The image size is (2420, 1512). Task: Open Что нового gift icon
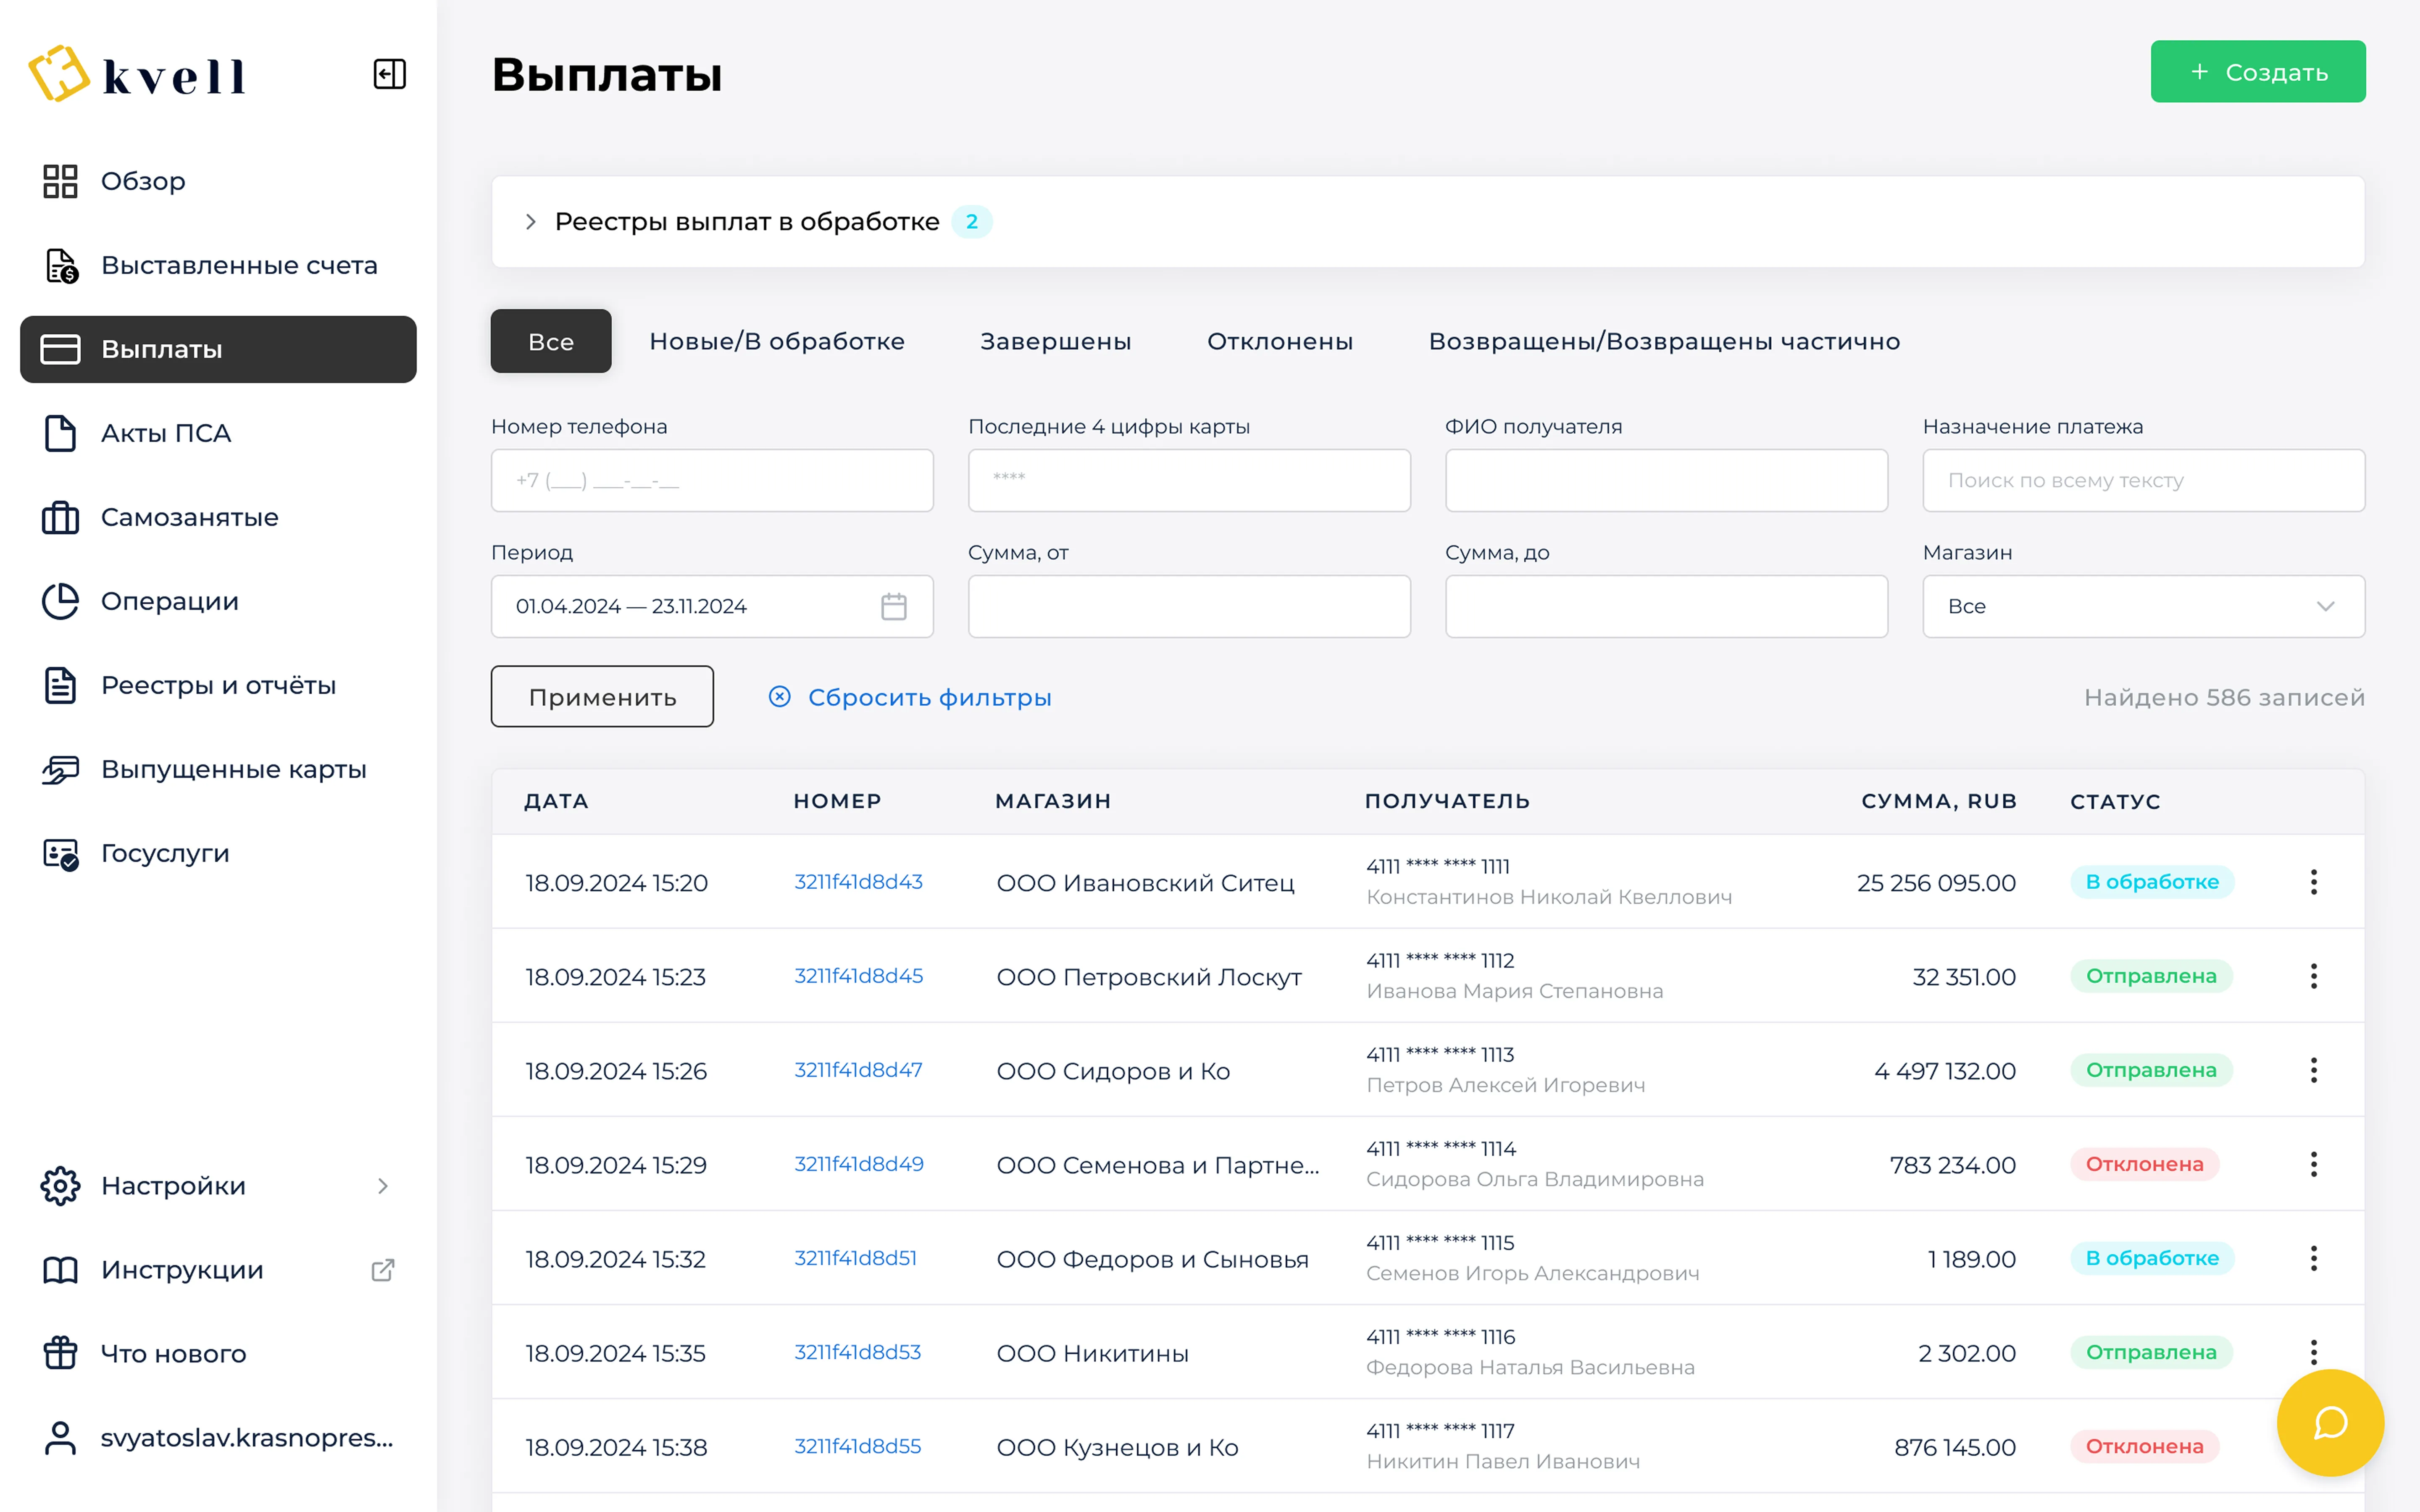pos(60,1353)
